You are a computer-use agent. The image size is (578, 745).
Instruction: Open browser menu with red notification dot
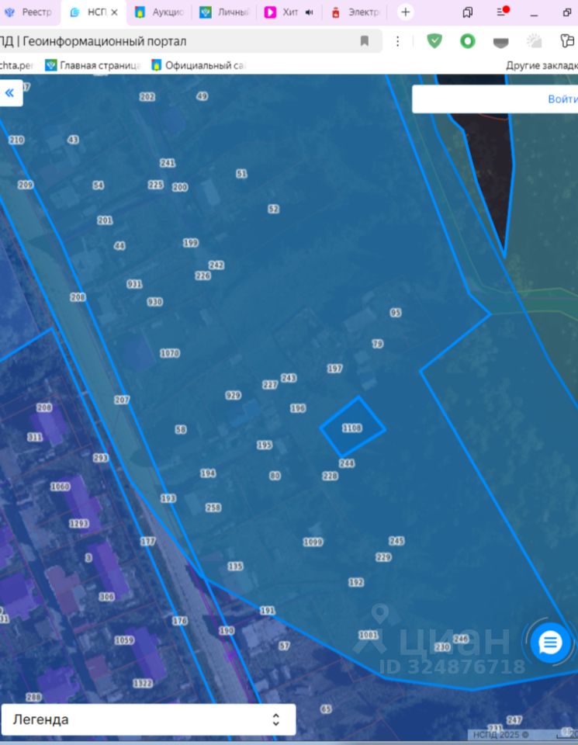pyautogui.click(x=503, y=12)
